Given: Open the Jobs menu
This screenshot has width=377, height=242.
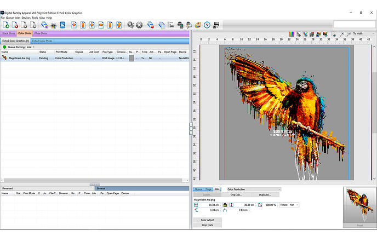Looking at the screenshot, I should (x=18, y=18).
